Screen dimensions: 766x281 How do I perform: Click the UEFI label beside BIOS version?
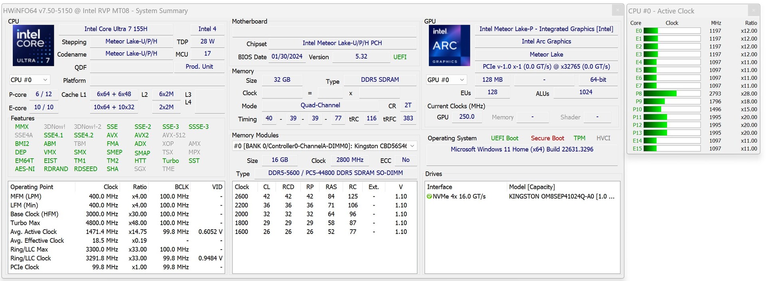400,57
